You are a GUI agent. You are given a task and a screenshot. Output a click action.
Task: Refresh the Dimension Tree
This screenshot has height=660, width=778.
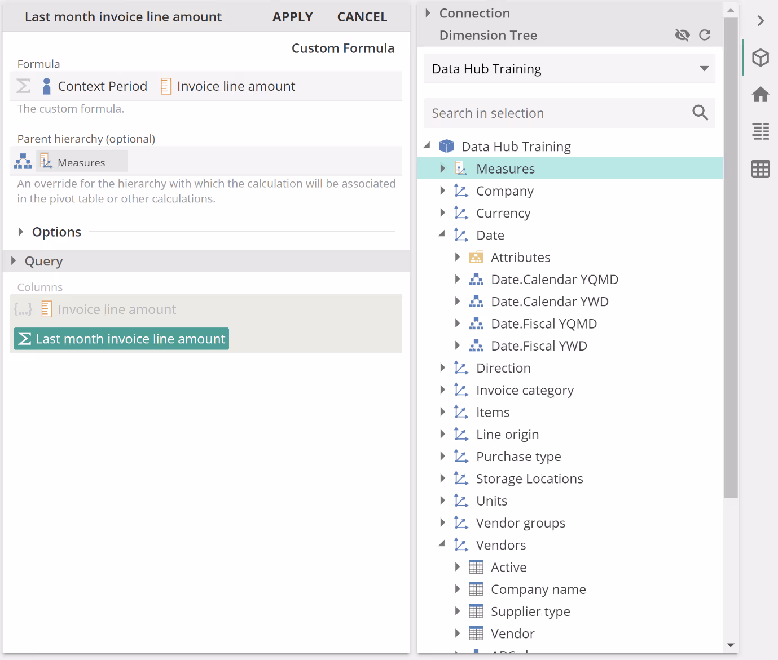(x=704, y=35)
